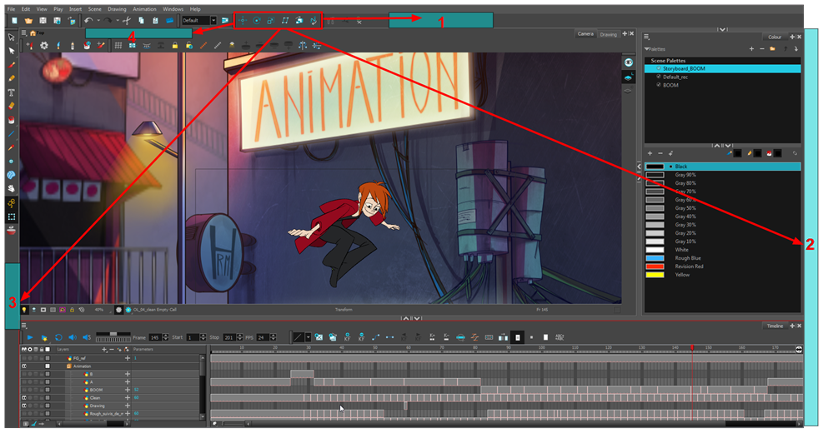Click the Rotate tool in the advanced animation toolbar
This screenshot has height=433, width=823.
[x=256, y=21]
